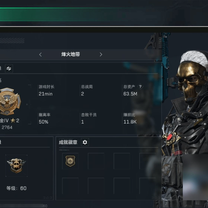The width and height of the screenshot is (208, 208).
Task: Click the 总战局 stat value
Action: [x=83, y=94]
